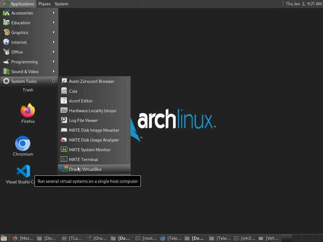
Task: Switch to [Tele... window with Chromium icon
Action: pyautogui.click(x=171, y=238)
